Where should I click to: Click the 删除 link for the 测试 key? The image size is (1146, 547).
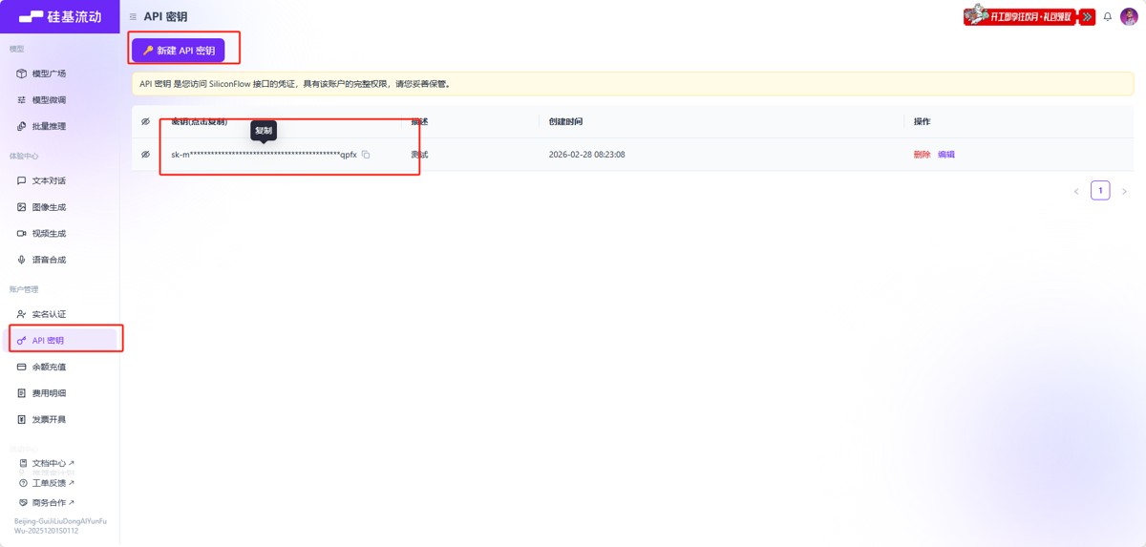(x=922, y=155)
